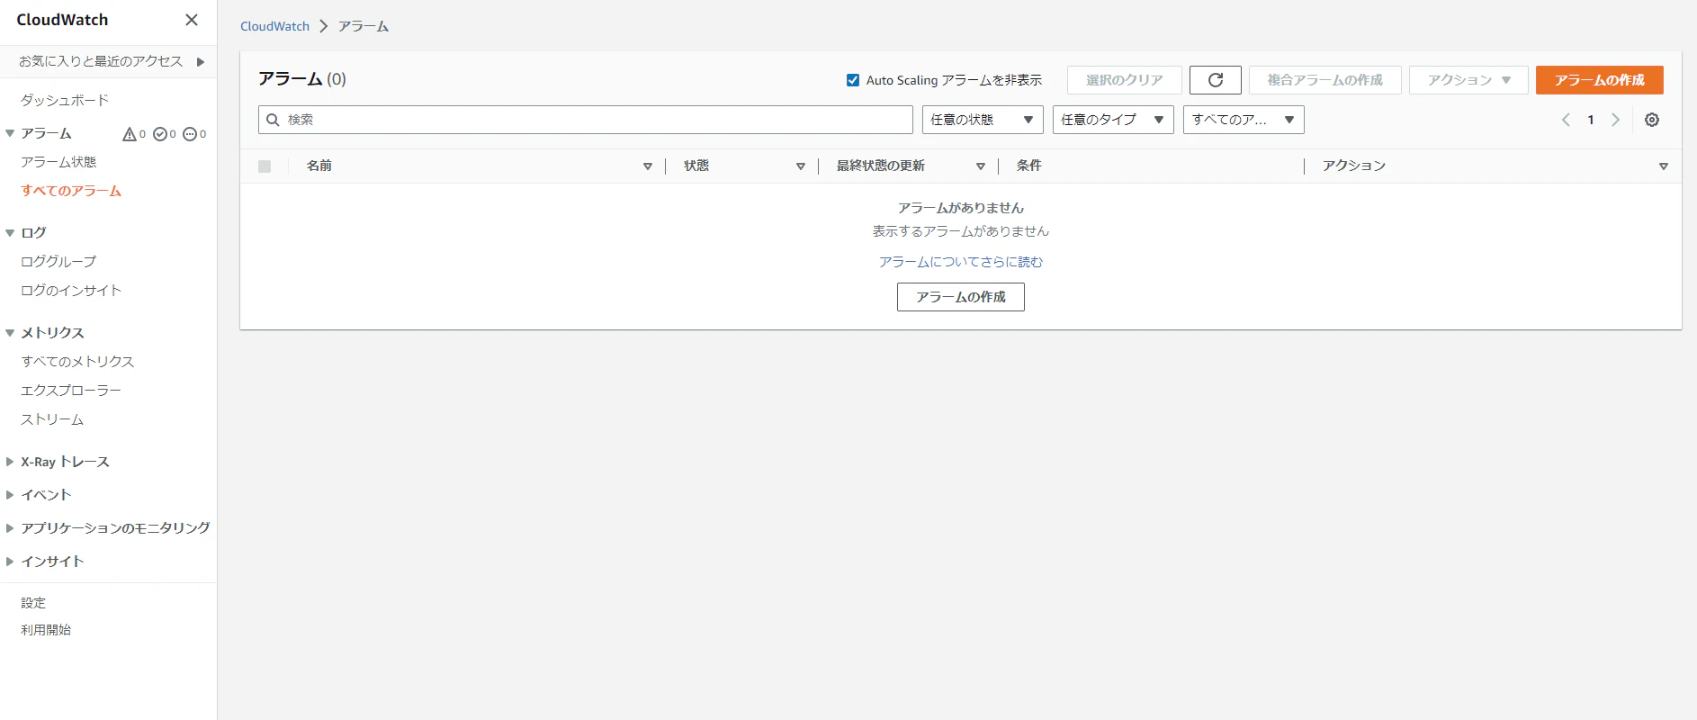Viewport: 1697px width, 720px height.
Task: Go to next page arrow
Action: pyautogui.click(x=1615, y=120)
